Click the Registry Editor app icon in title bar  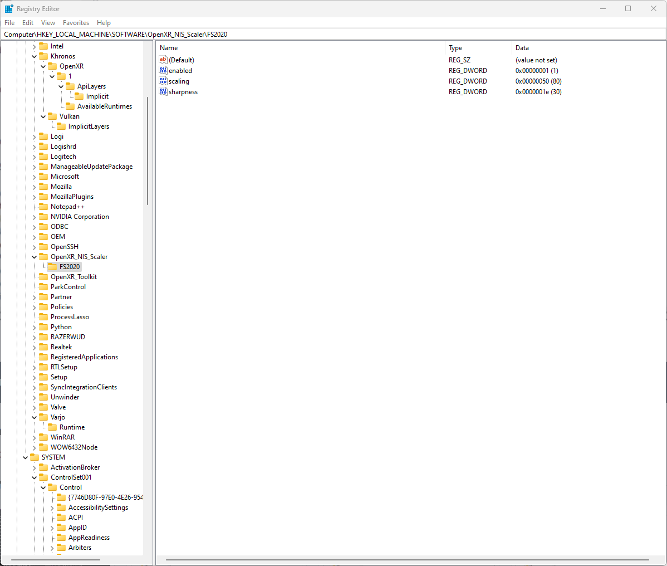click(x=9, y=8)
